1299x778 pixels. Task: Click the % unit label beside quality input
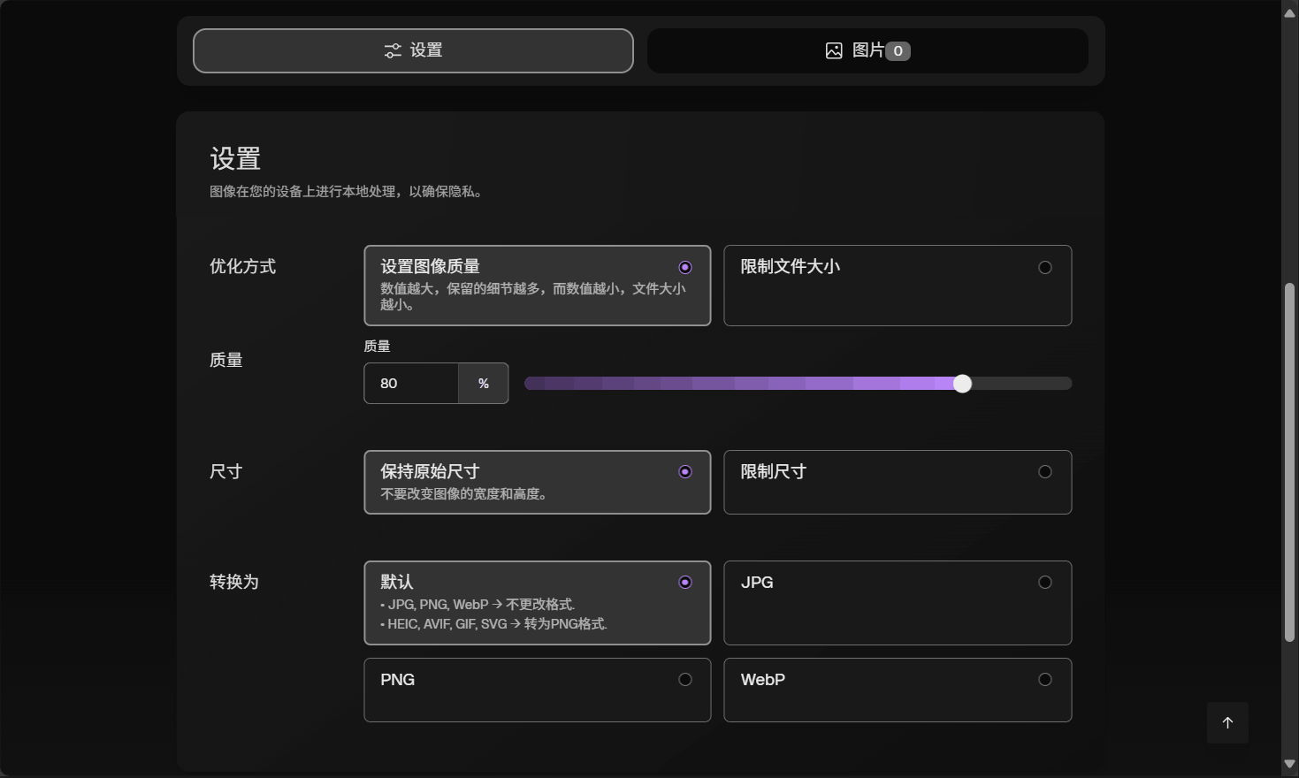(483, 383)
